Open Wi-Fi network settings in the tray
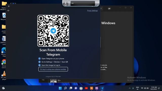162x91 pixels. pos(142,88)
